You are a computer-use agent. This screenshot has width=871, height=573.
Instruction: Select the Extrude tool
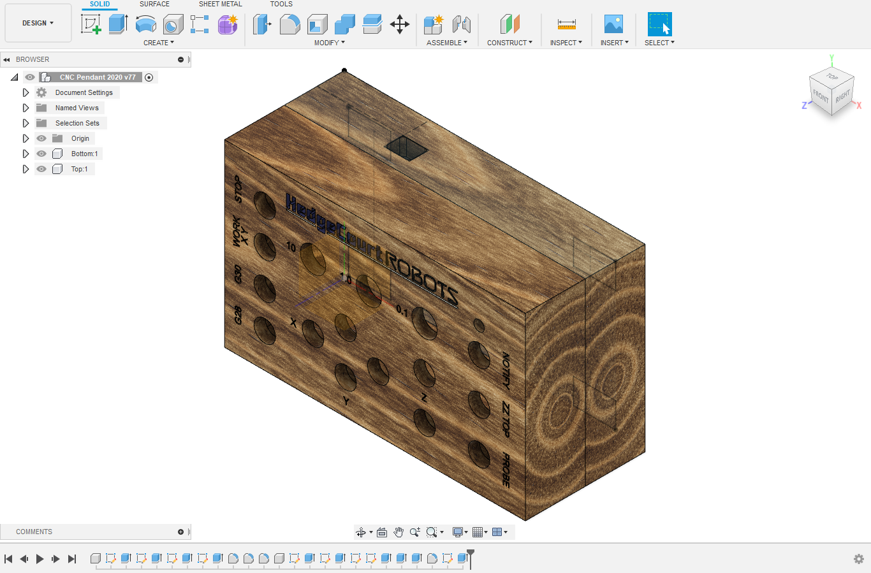119,24
